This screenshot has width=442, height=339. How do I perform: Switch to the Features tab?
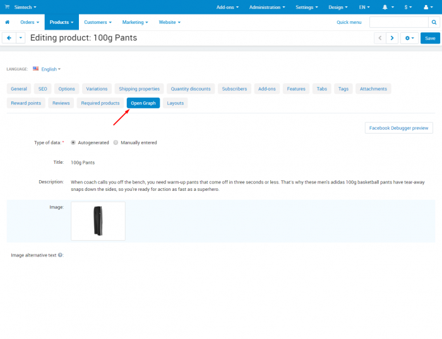(296, 89)
